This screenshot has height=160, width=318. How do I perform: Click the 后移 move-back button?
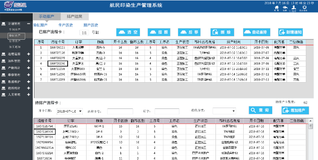(x=189, y=32)
